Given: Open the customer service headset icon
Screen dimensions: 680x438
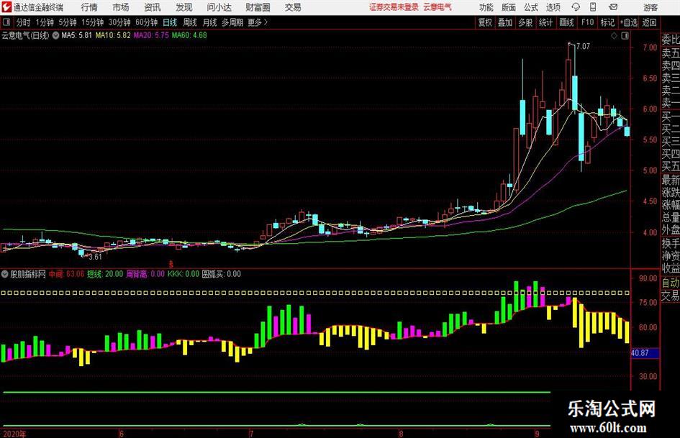Looking at the screenshot, I should (x=576, y=7).
